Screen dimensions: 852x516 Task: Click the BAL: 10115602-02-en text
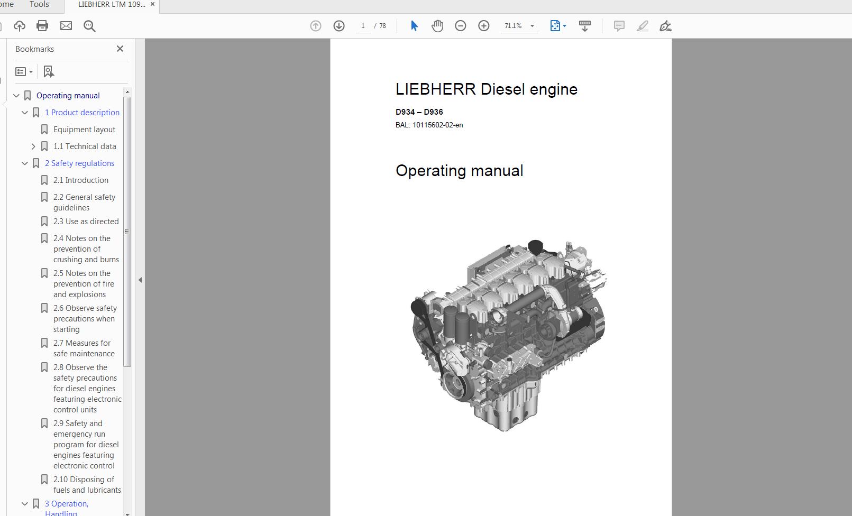pyautogui.click(x=429, y=125)
